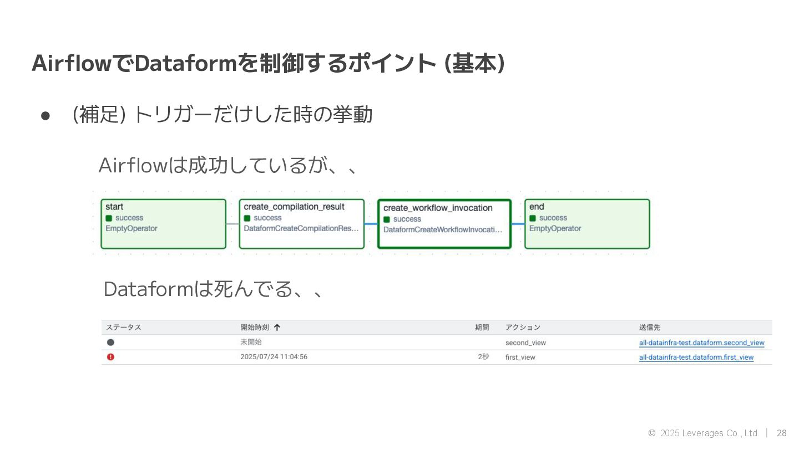Click success status icon in create_compilation_result node
Viewport: 799px width, 449px height.
tap(247, 218)
